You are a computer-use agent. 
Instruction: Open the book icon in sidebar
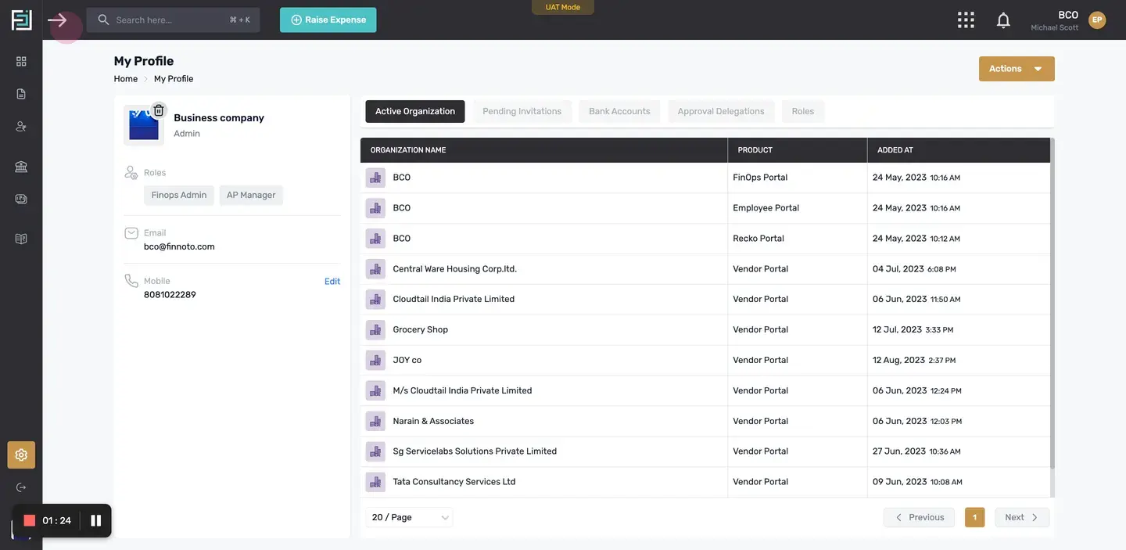tap(21, 239)
